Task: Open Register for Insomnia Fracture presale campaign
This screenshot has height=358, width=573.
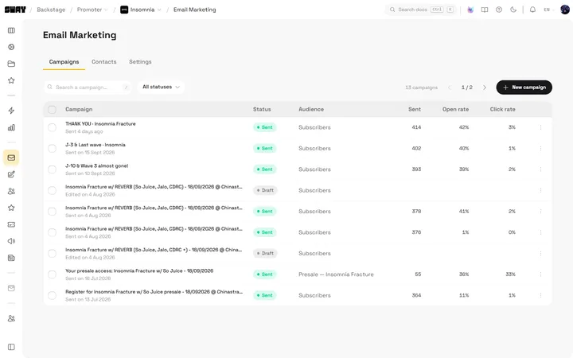Action: (x=154, y=292)
